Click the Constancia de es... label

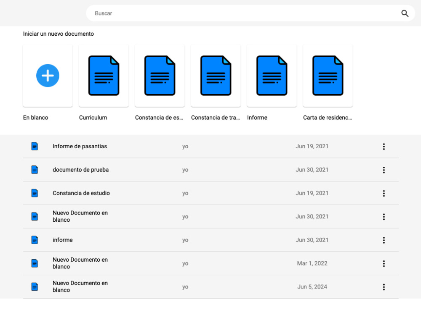click(x=159, y=118)
